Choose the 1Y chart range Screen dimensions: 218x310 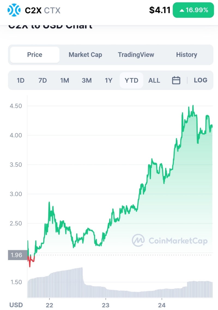[x=108, y=80]
